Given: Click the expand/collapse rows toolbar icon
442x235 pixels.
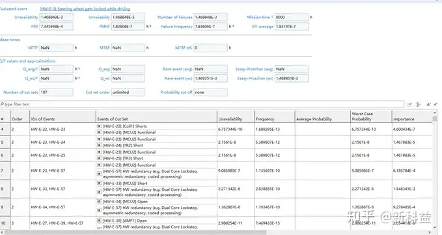Looking at the screenshot, I should (419, 105).
